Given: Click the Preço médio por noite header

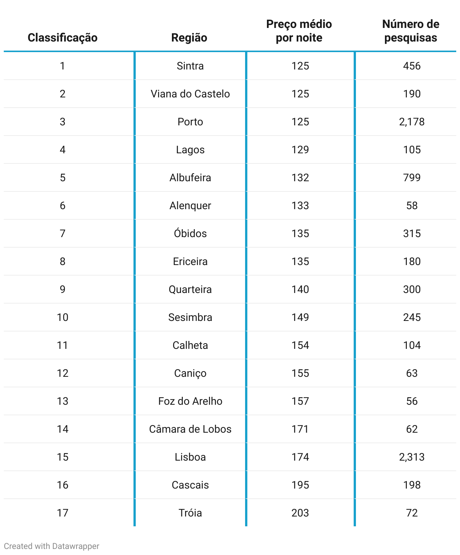Looking at the screenshot, I should [299, 31].
